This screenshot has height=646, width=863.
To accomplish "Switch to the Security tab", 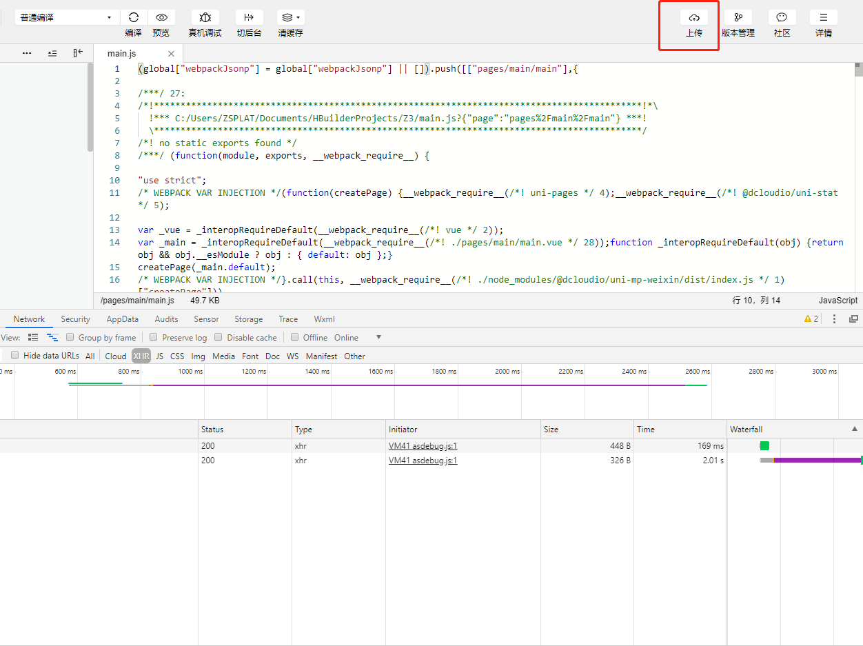I will 76,319.
